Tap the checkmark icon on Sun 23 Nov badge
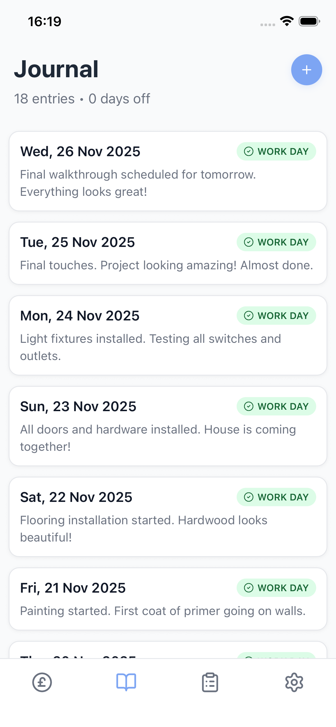 tap(249, 406)
